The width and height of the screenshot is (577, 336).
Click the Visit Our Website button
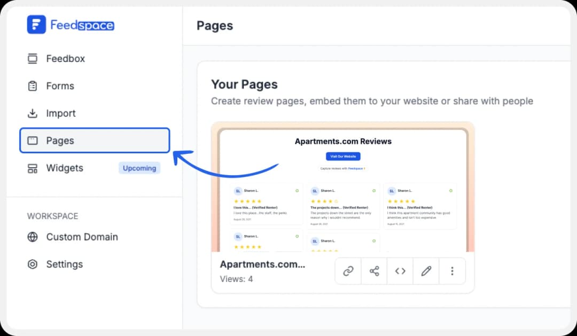343,156
